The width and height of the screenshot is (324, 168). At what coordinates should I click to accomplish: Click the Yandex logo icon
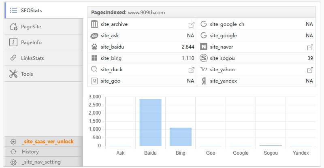coord(204,81)
